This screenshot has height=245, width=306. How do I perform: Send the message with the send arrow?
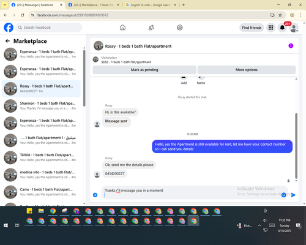293,195
